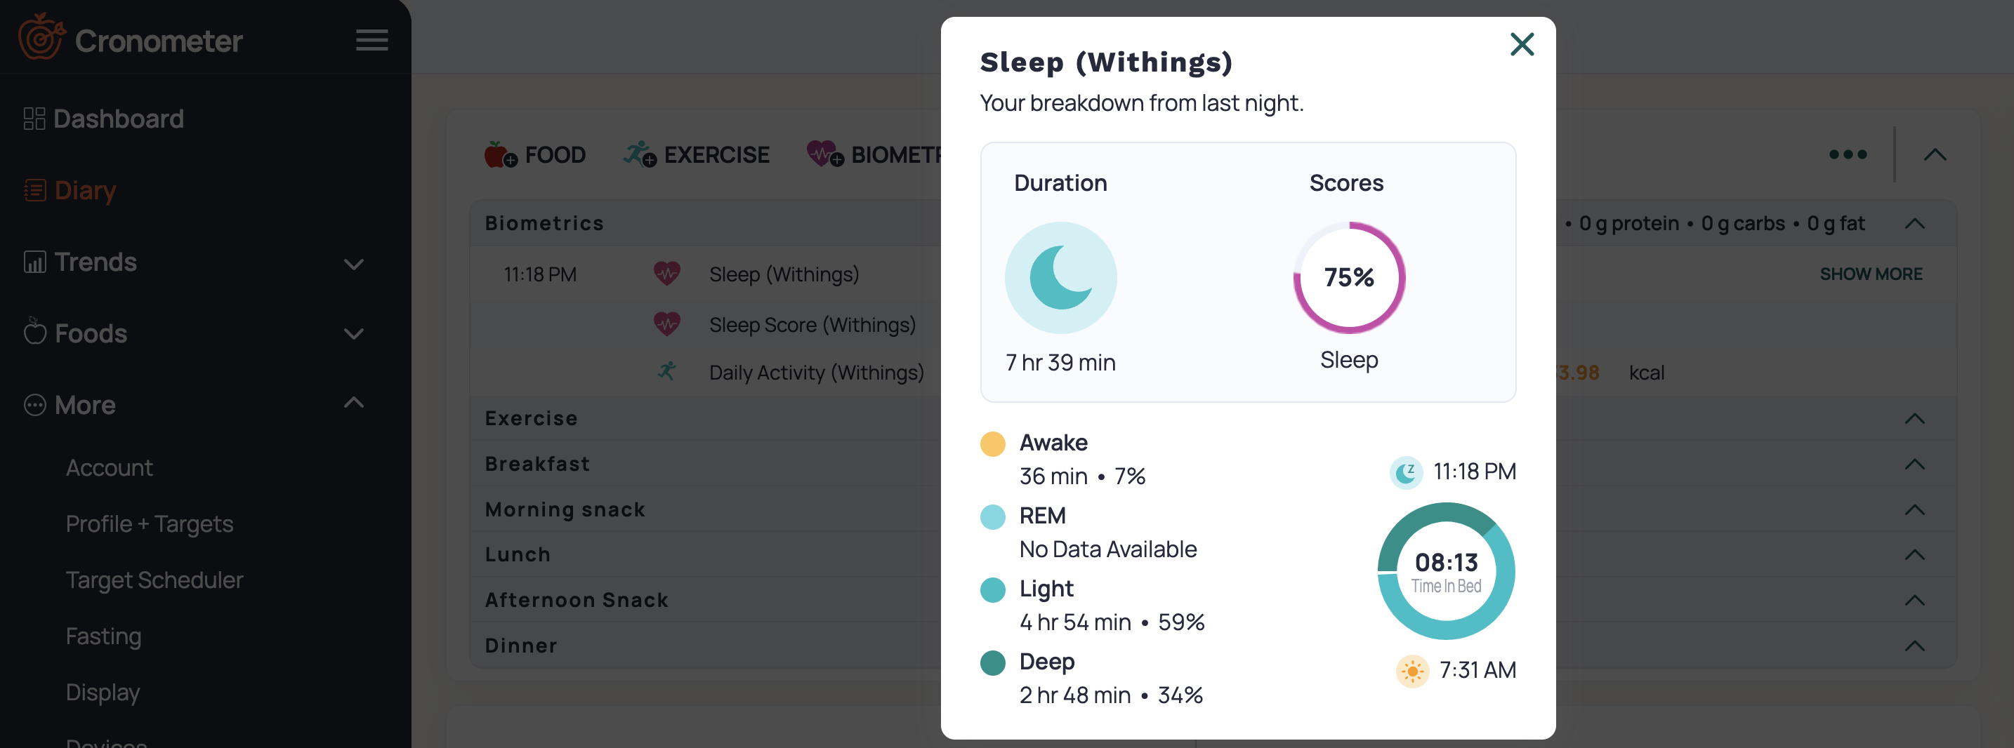Collapse the Exercise diary section chevron
This screenshot has height=748, width=2014.
pyautogui.click(x=1914, y=419)
